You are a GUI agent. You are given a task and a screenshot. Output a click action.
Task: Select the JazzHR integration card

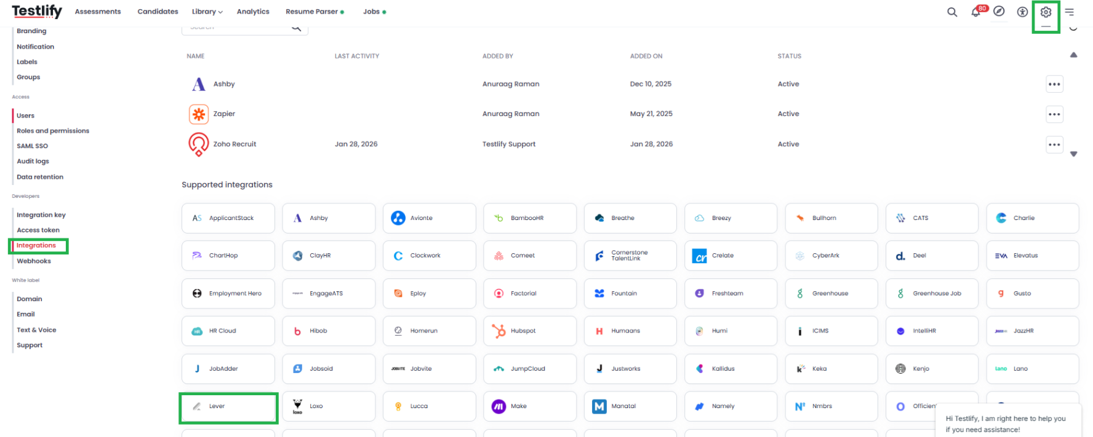(x=1033, y=331)
